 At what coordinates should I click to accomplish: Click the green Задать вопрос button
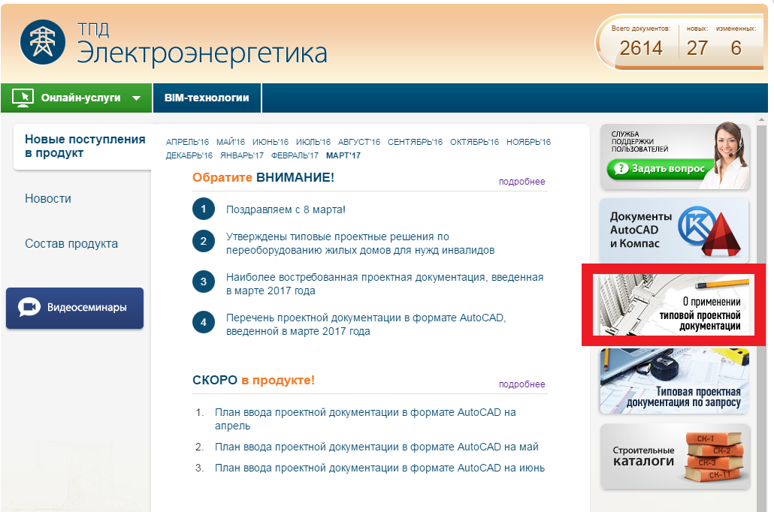click(x=658, y=169)
